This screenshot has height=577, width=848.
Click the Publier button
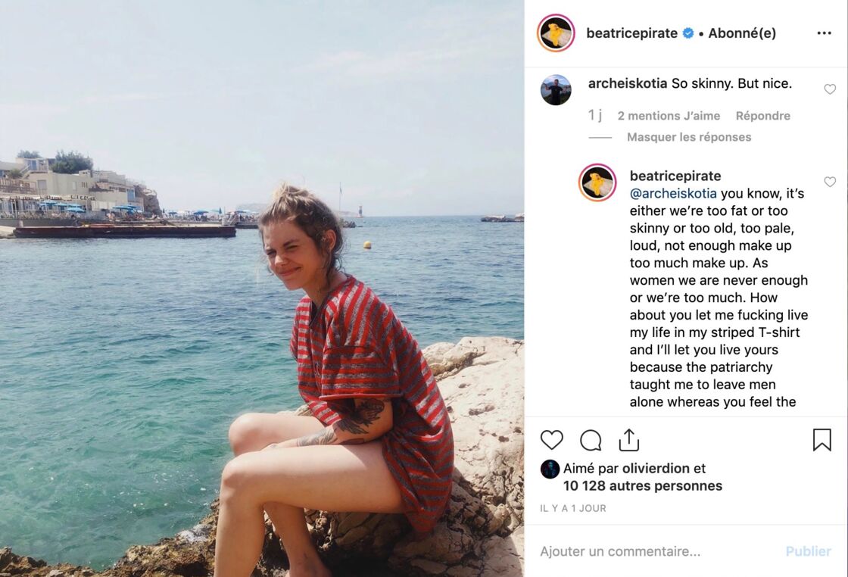click(x=808, y=551)
